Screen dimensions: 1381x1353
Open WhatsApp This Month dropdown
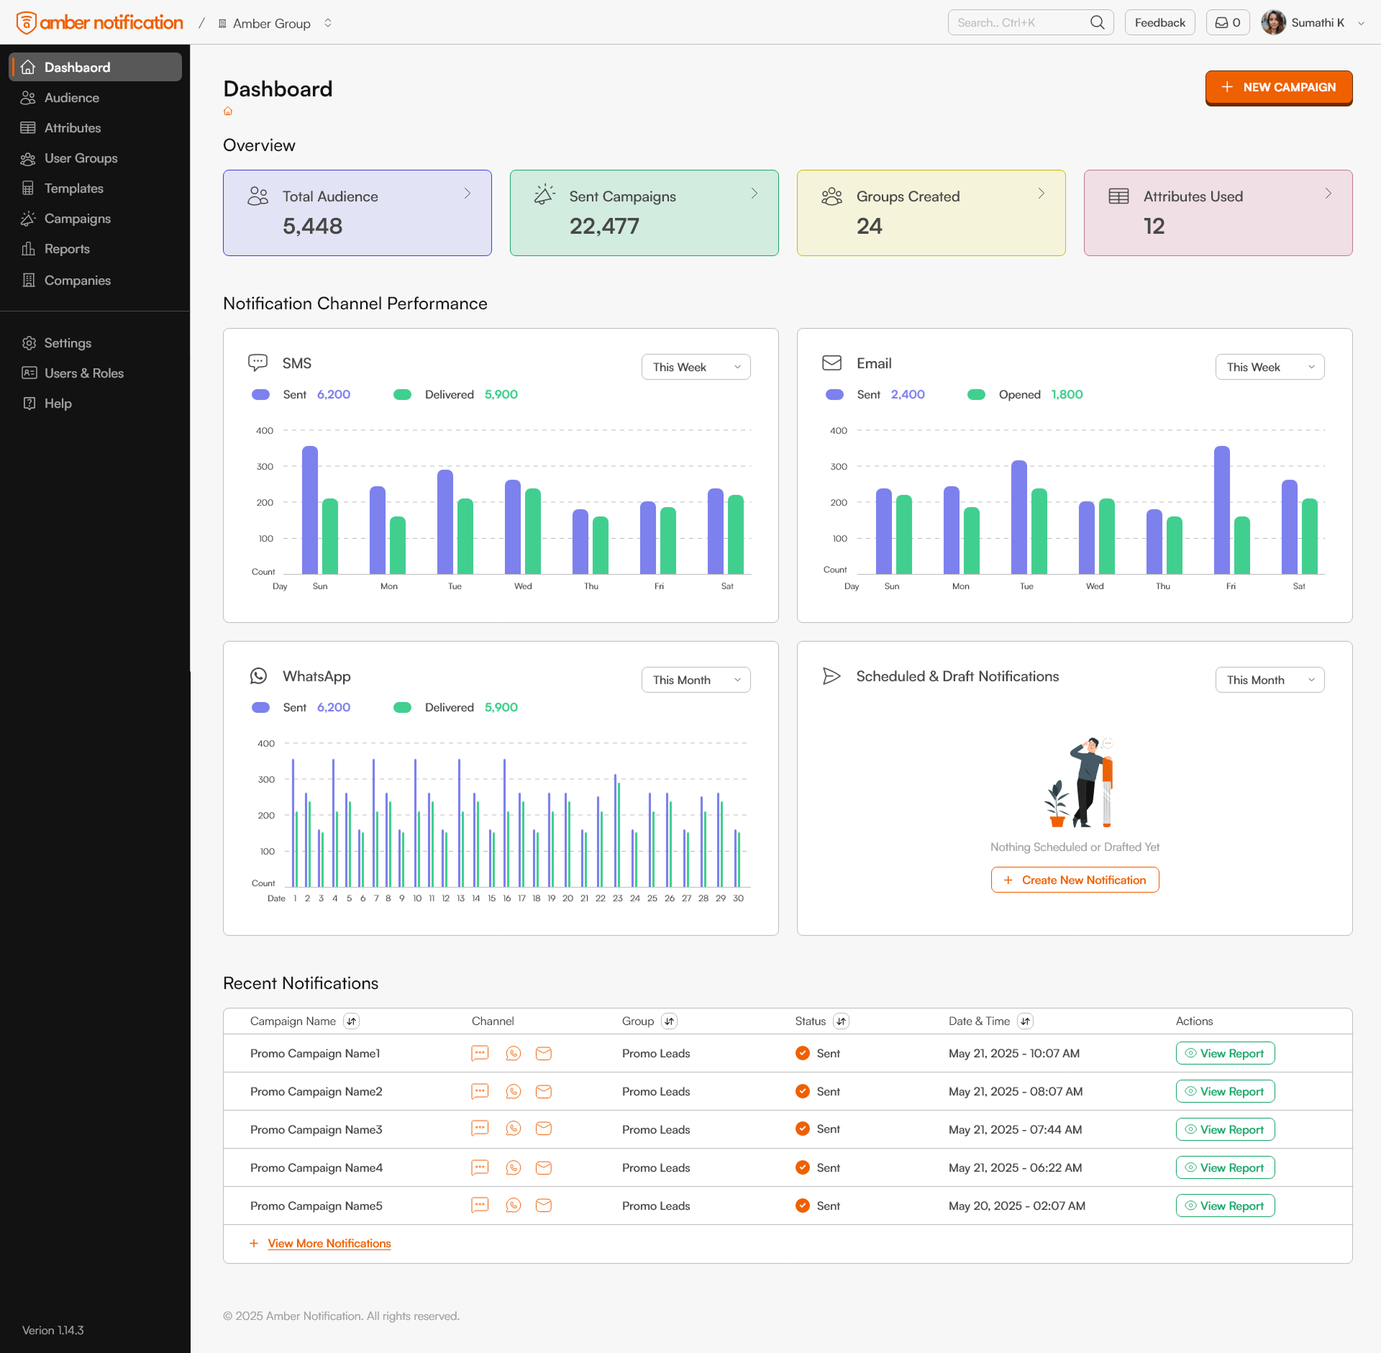[696, 680]
